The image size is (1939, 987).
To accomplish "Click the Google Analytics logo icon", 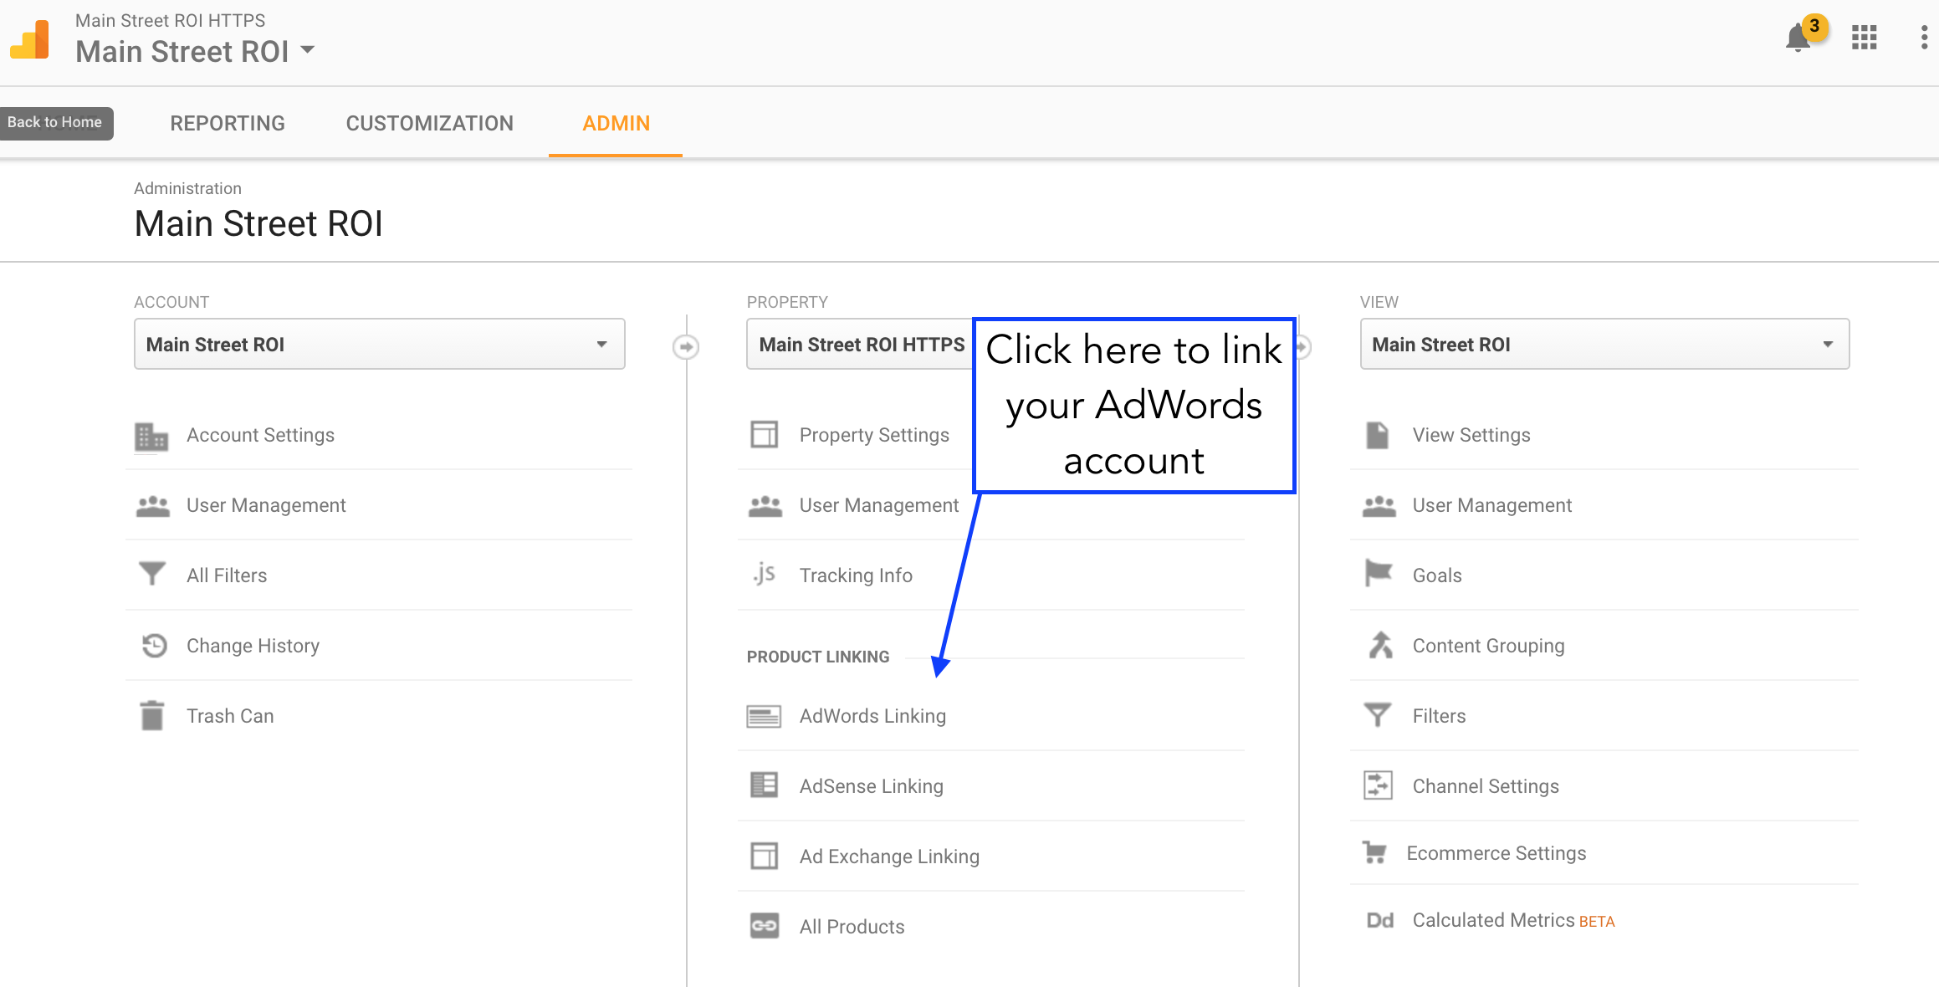I will (x=30, y=39).
